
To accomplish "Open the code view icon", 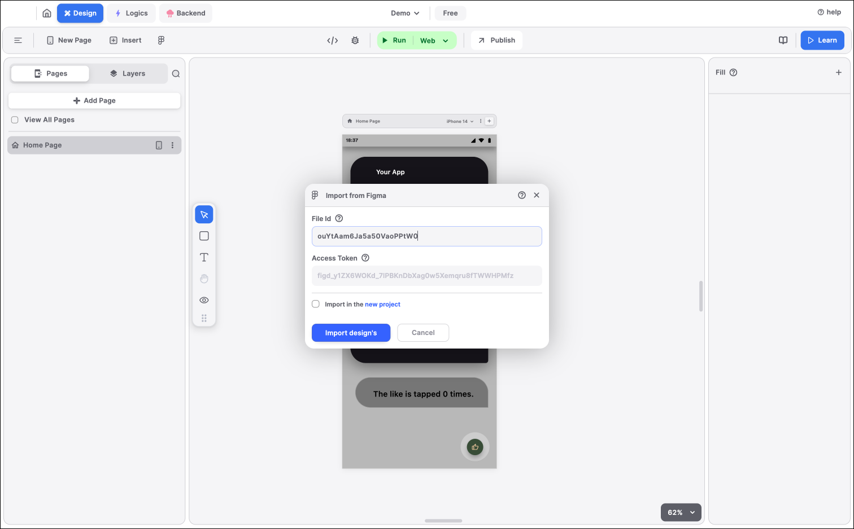I will tap(332, 40).
